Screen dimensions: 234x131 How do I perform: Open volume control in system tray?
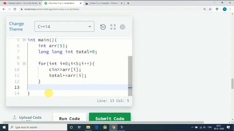[x=204, y=127]
